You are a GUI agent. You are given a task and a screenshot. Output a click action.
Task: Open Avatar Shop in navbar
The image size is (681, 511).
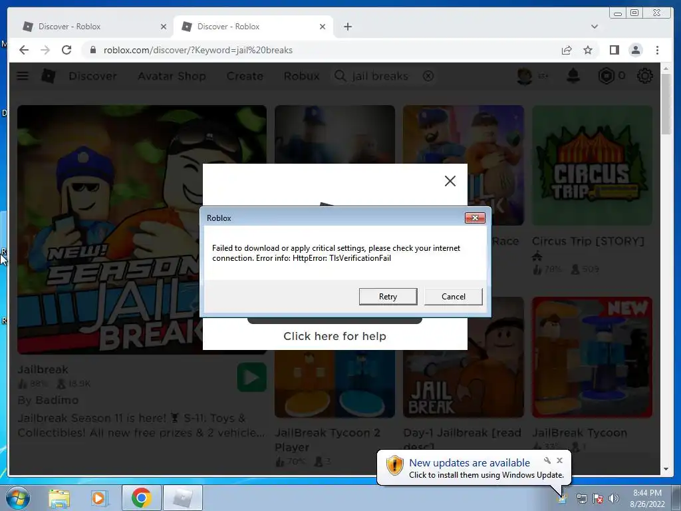coord(172,76)
